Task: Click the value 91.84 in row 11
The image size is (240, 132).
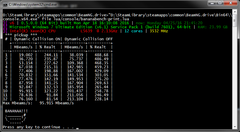Action: coord(52,95)
